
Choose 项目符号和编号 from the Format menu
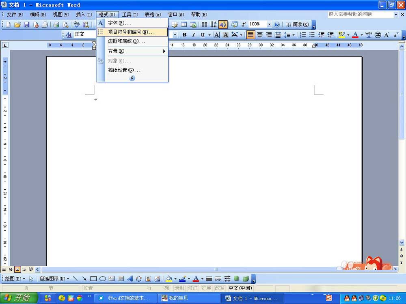click(x=132, y=32)
